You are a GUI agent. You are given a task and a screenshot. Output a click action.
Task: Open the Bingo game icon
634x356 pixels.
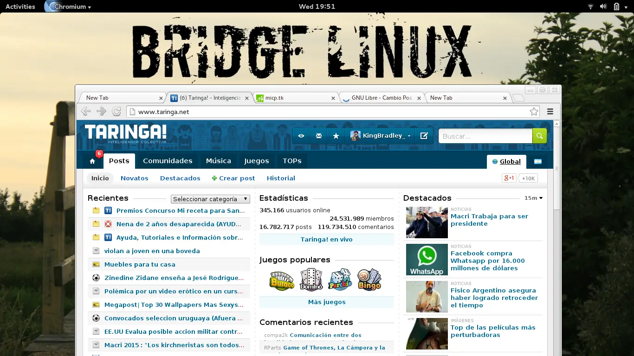[369, 280]
